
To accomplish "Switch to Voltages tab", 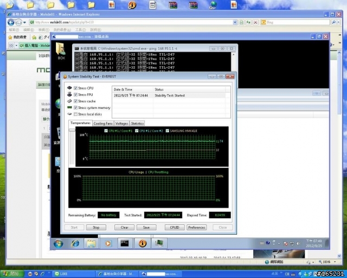I will coord(121,124).
